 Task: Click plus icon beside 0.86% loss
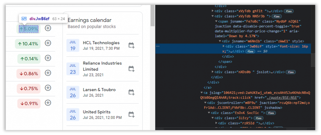point(48,73)
